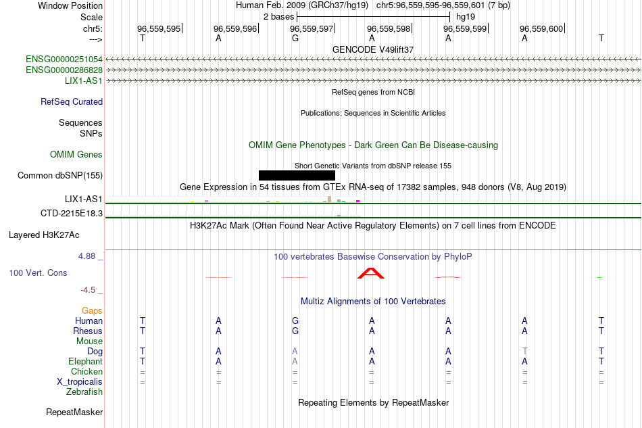Click the OMIM Gene Phenotypes green title
The height and width of the screenshot is (428, 642).
374,145
